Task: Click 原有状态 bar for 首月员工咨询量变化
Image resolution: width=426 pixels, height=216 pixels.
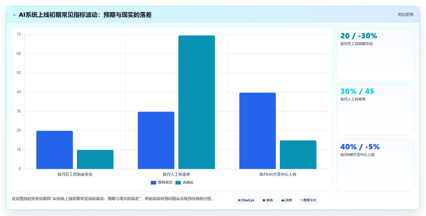Action: 54,150
